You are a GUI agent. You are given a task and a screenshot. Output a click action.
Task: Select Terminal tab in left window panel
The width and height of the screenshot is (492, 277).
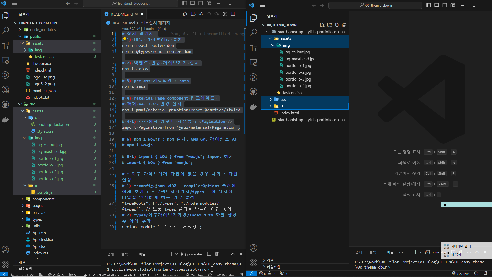[140, 254]
